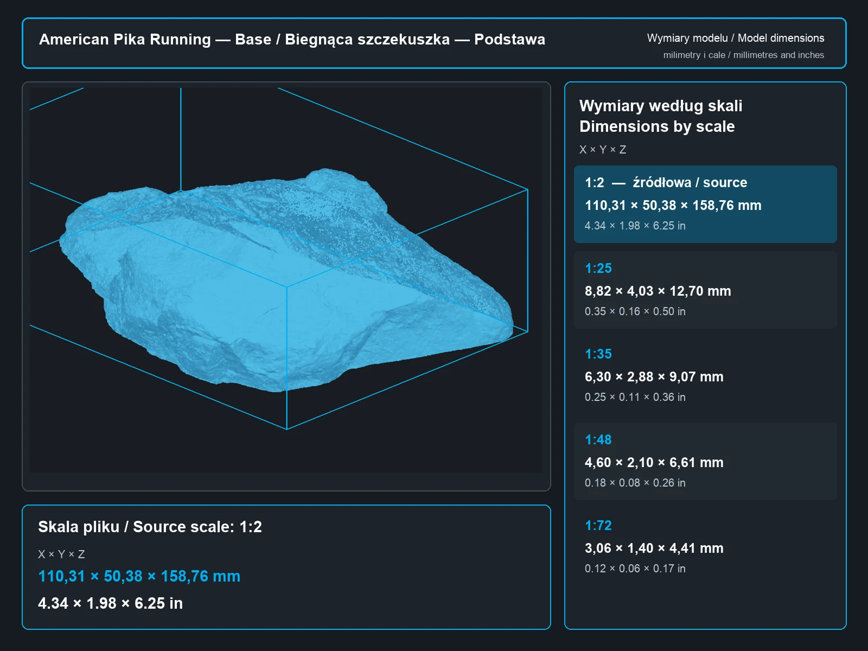Click the X × Y × Z label under Source scale

(x=61, y=554)
